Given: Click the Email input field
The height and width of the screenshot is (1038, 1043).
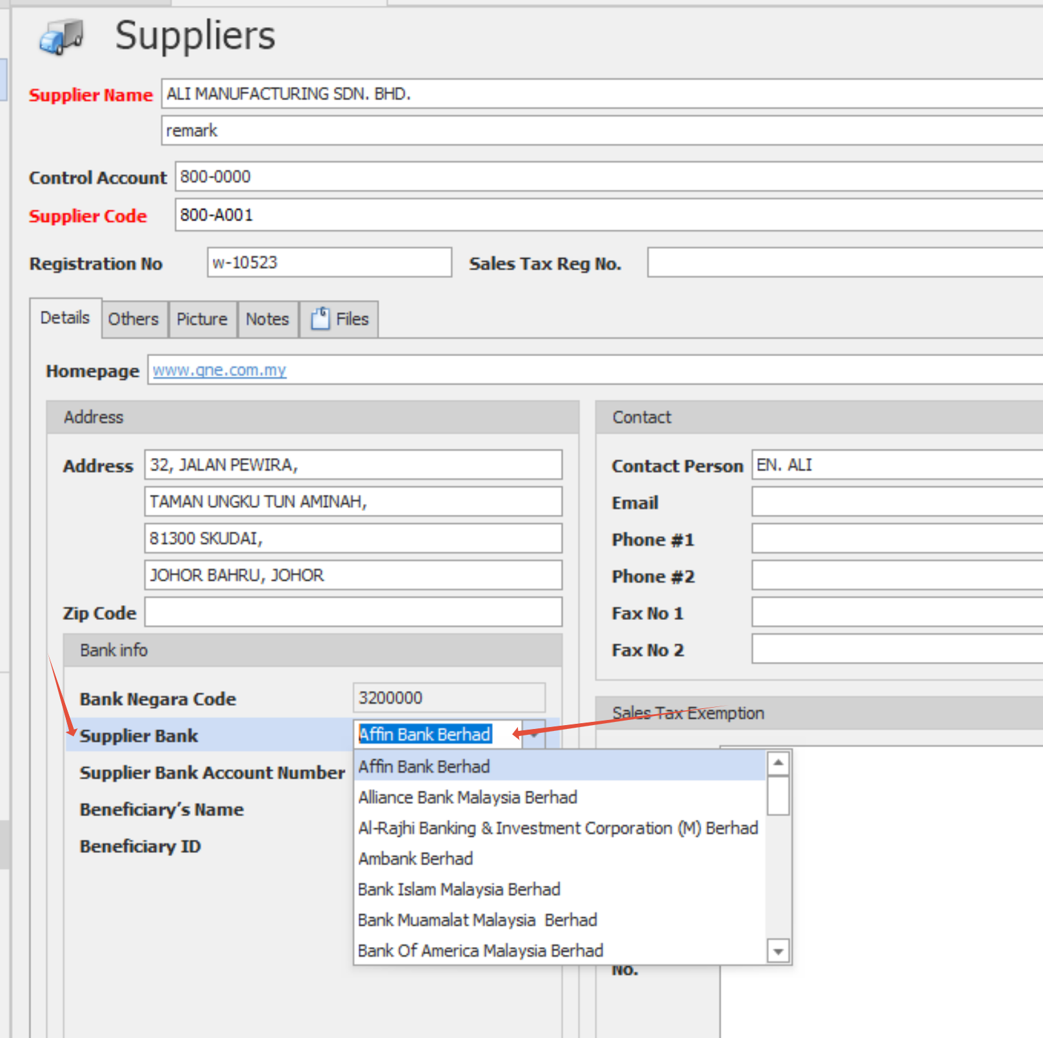Looking at the screenshot, I should [897, 501].
